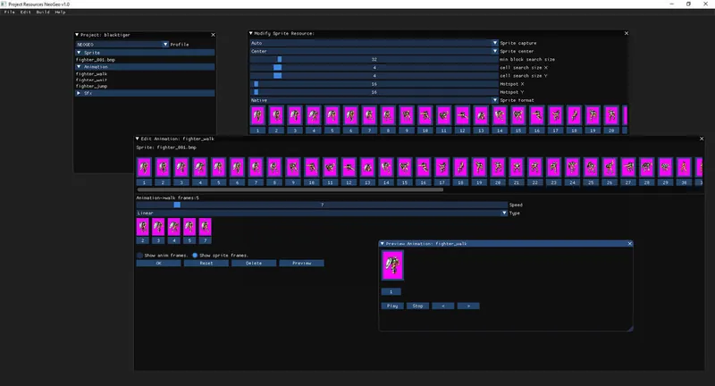Open the NEOGEO profile dropdown
This screenshot has width=715, height=386.
pyautogui.click(x=122, y=44)
